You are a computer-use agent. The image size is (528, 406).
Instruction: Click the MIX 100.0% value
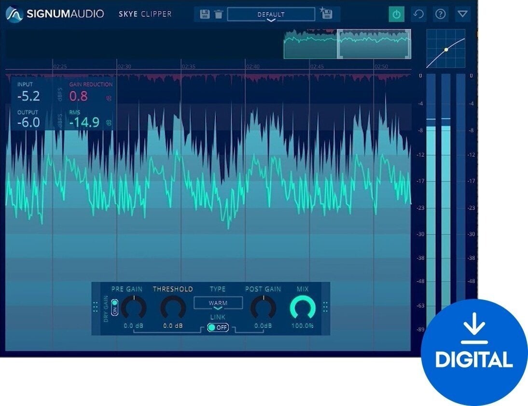[x=303, y=325]
